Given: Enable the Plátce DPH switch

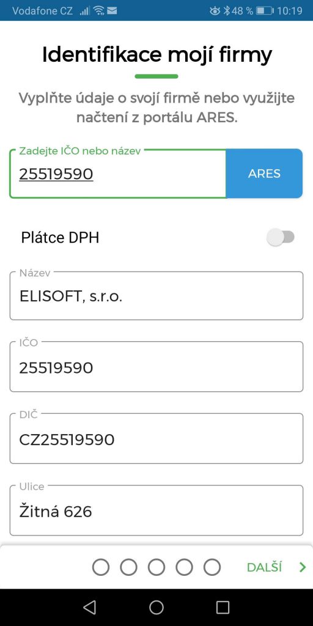Looking at the screenshot, I should (281, 238).
